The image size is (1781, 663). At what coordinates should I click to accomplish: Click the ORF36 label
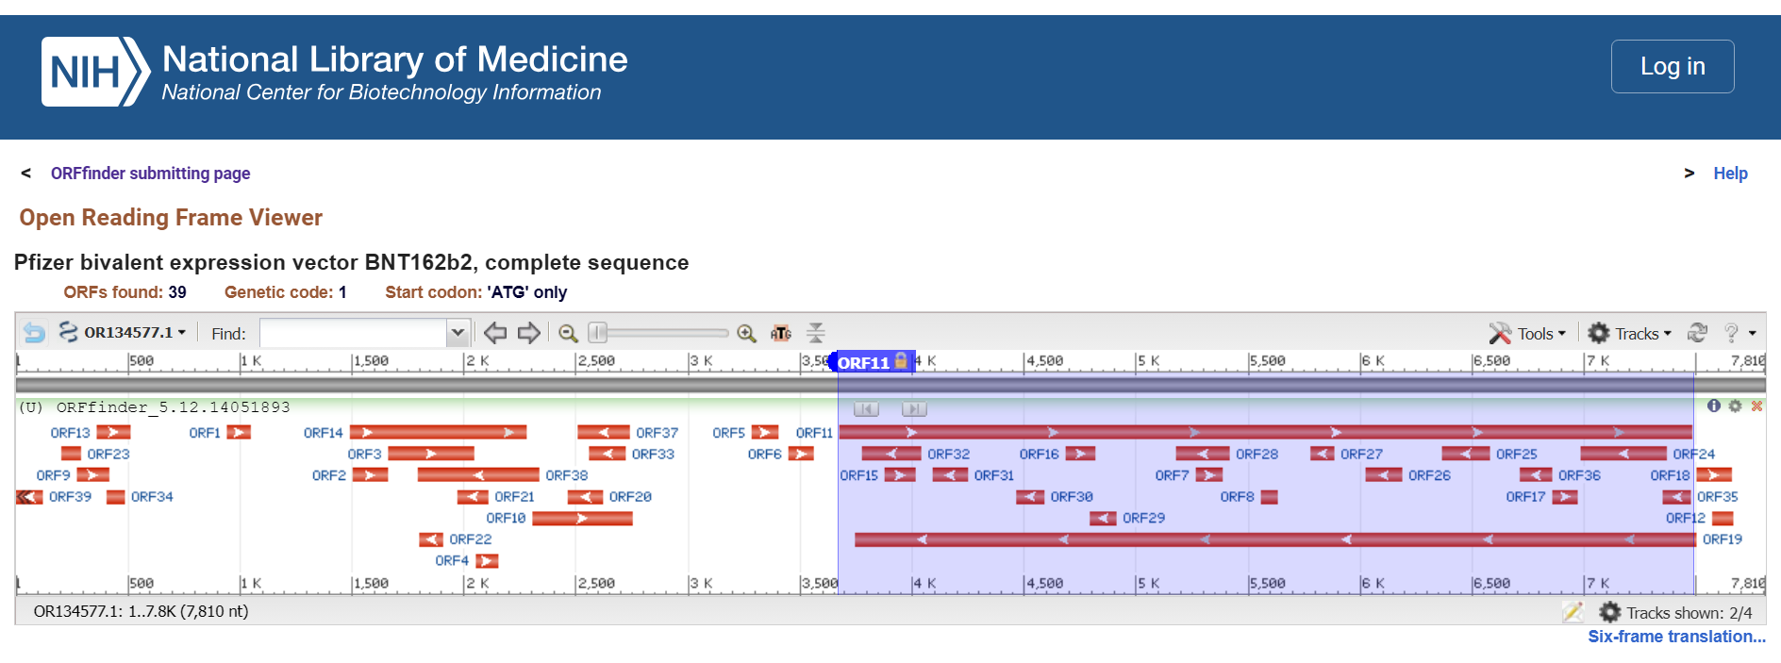[x=1579, y=476]
